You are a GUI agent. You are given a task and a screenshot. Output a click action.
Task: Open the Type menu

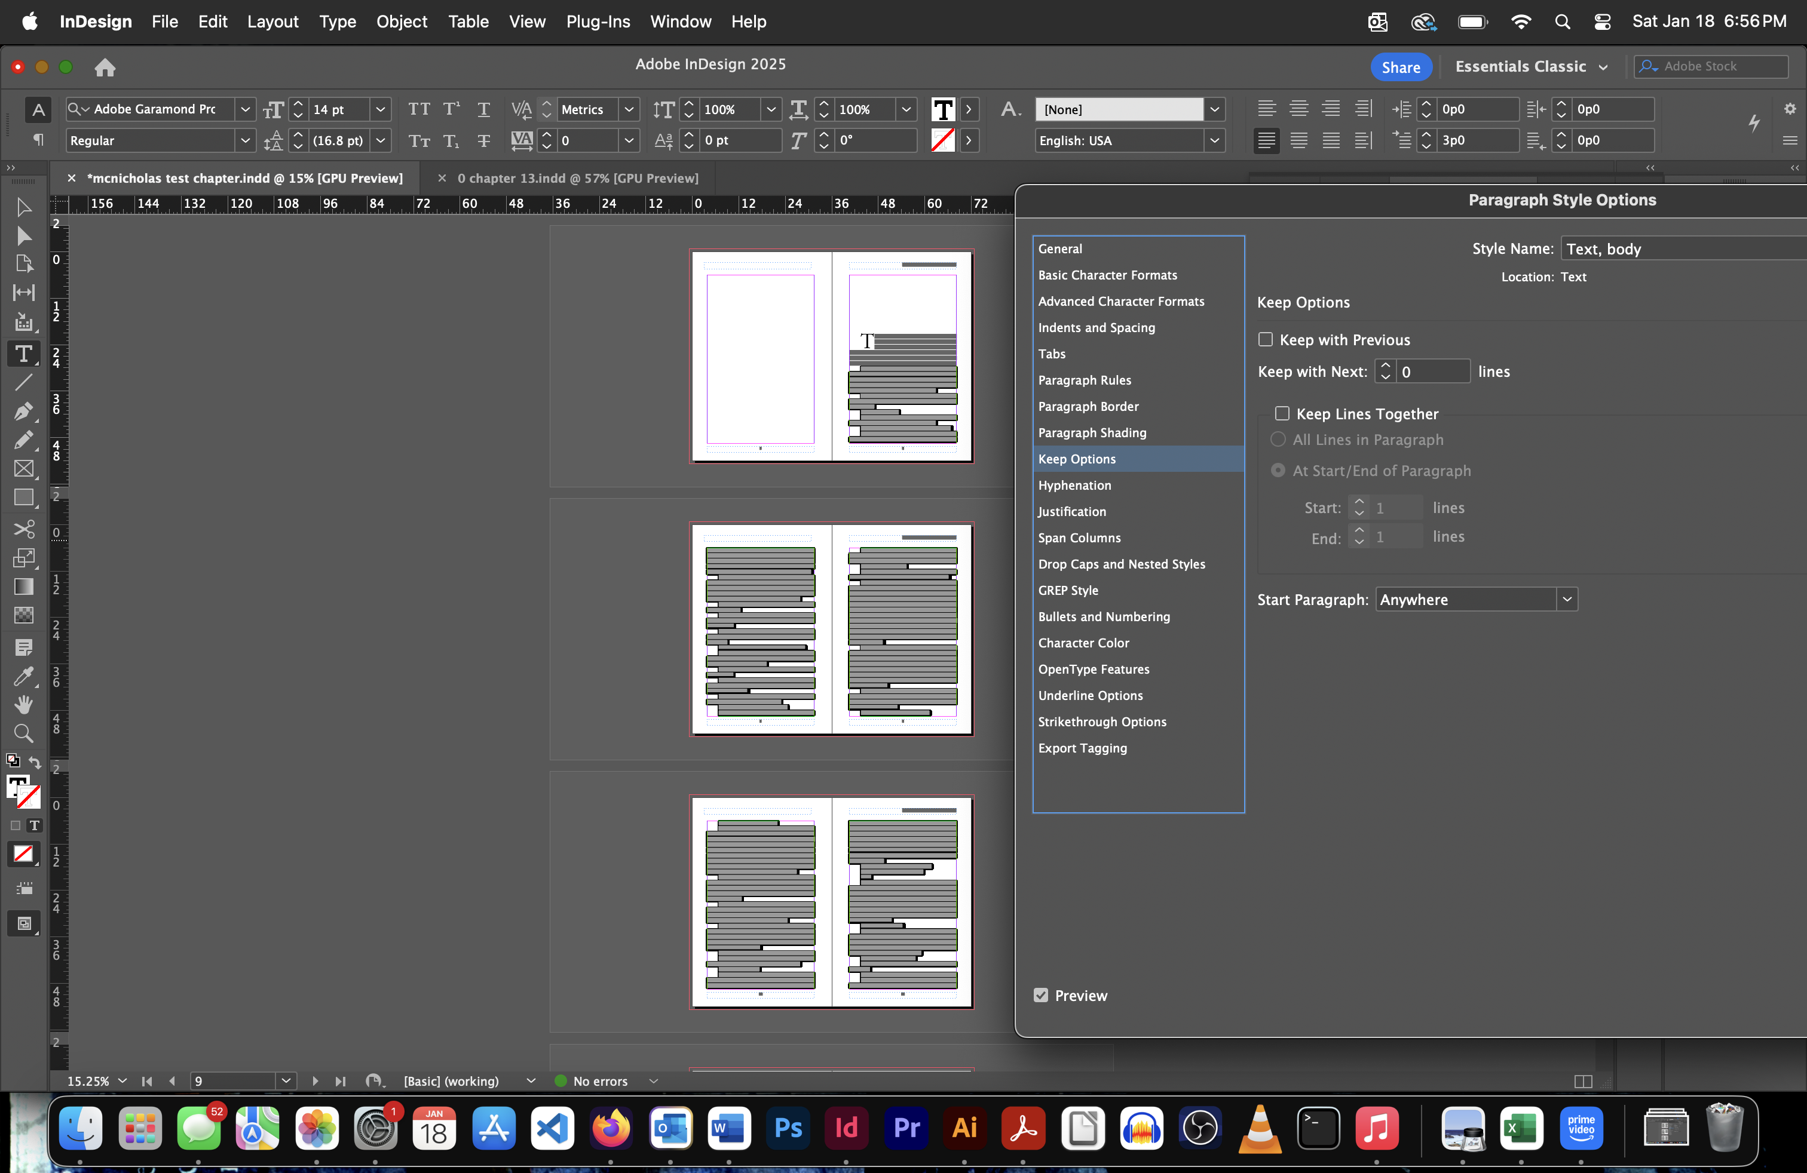click(x=338, y=22)
